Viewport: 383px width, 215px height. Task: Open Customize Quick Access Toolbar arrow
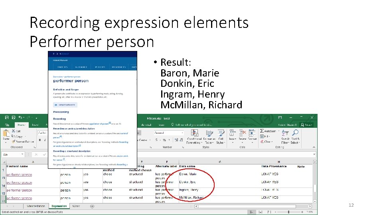[36, 118]
